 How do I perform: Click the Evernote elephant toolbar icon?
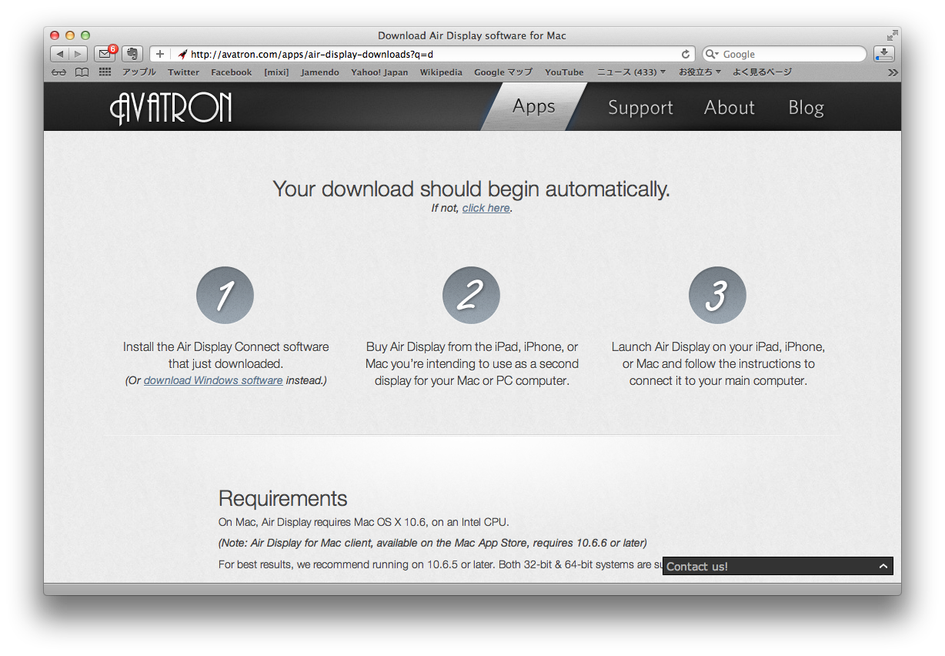pos(132,54)
